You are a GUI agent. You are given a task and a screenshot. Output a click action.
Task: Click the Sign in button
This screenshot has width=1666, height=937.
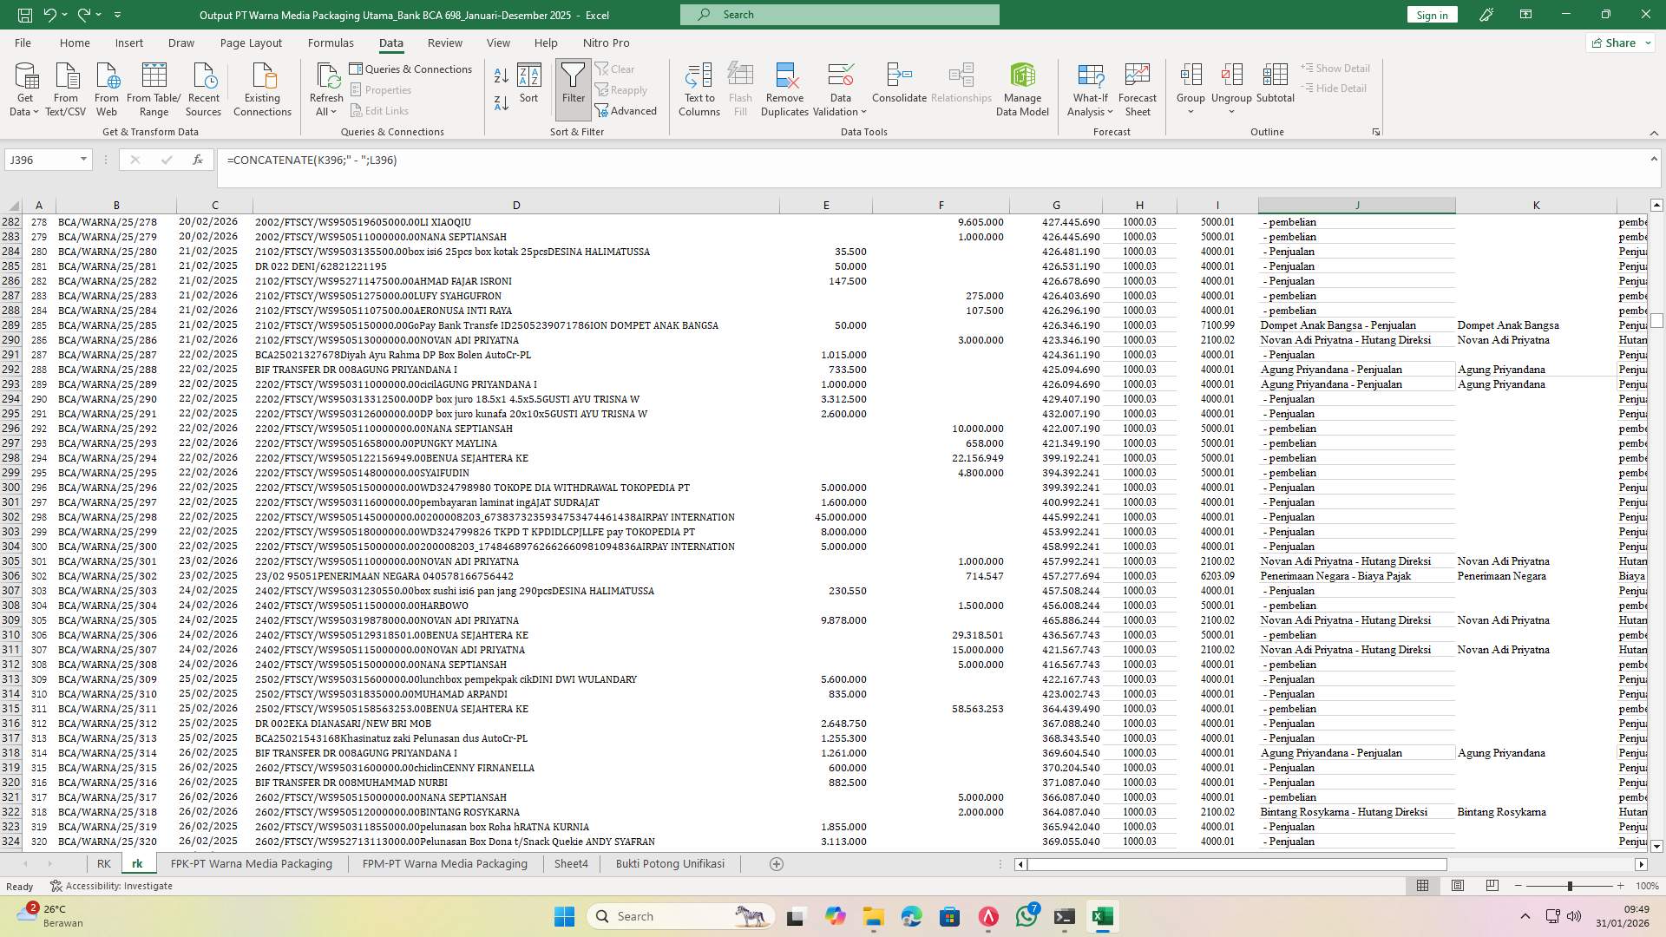pos(1431,14)
